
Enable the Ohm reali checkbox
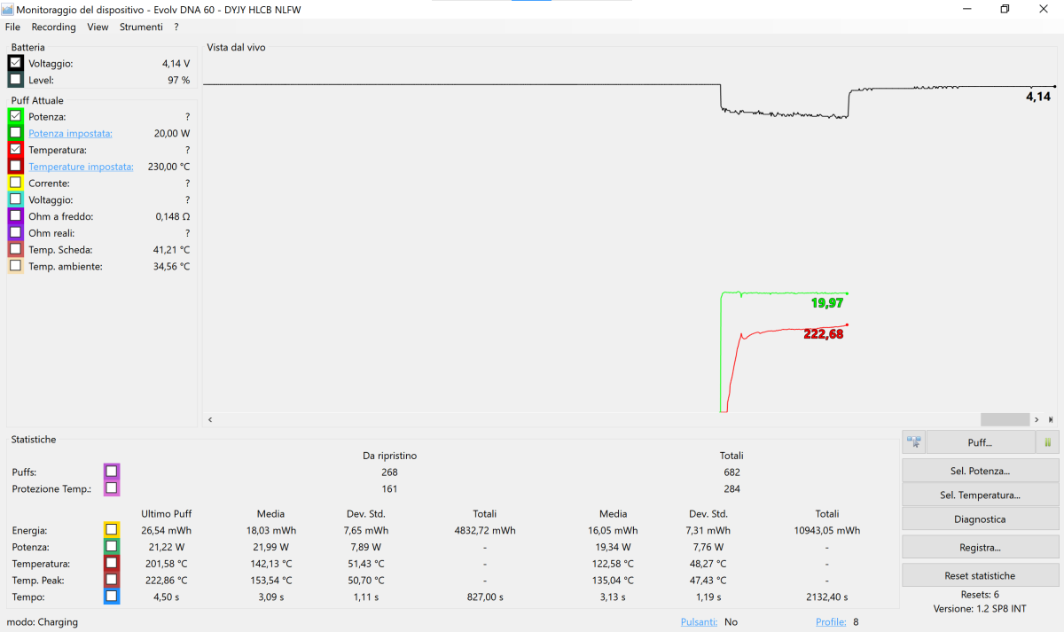pos(15,232)
